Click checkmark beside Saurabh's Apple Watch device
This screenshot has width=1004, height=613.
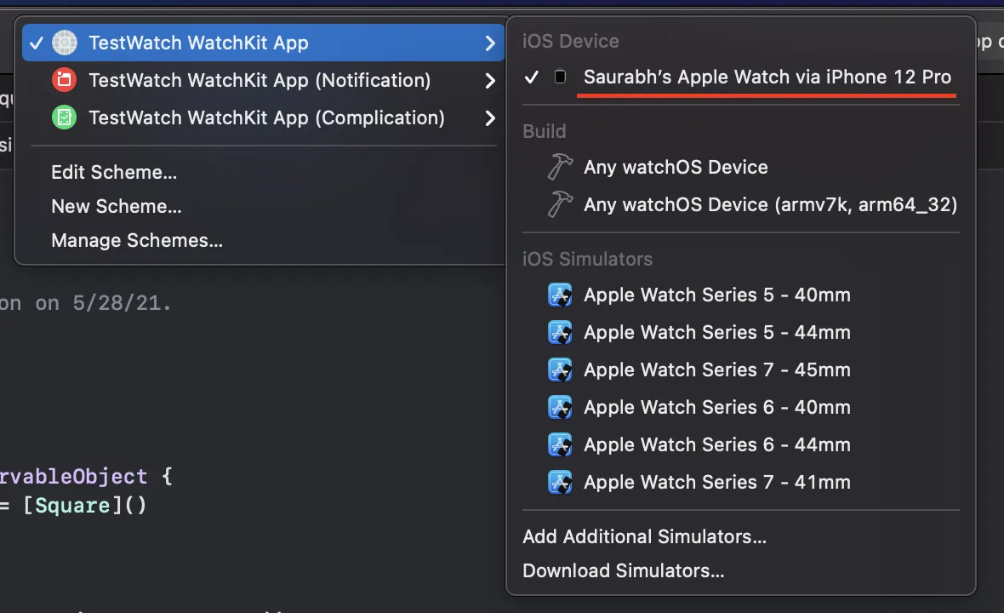pyautogui.click(x=532, y=77)
